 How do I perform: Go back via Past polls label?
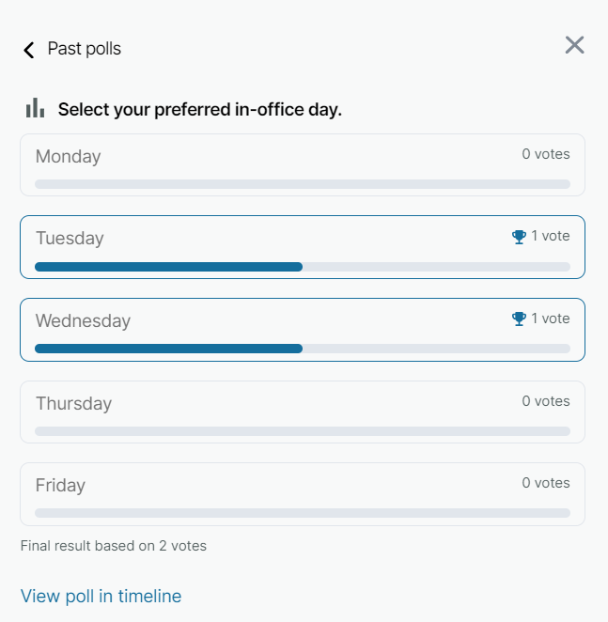pos(85,49)
